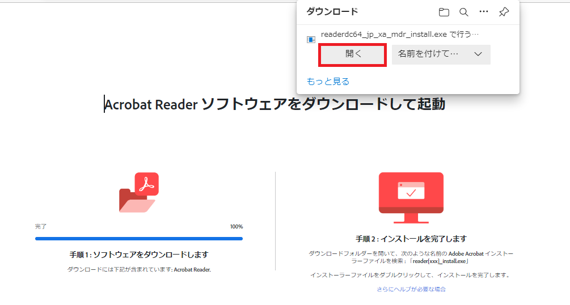
Task: Click the installer exe file icon
Action: [x=311, y=39]
